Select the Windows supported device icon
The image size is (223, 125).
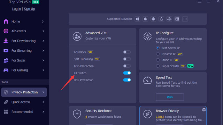tap(138, 19)
